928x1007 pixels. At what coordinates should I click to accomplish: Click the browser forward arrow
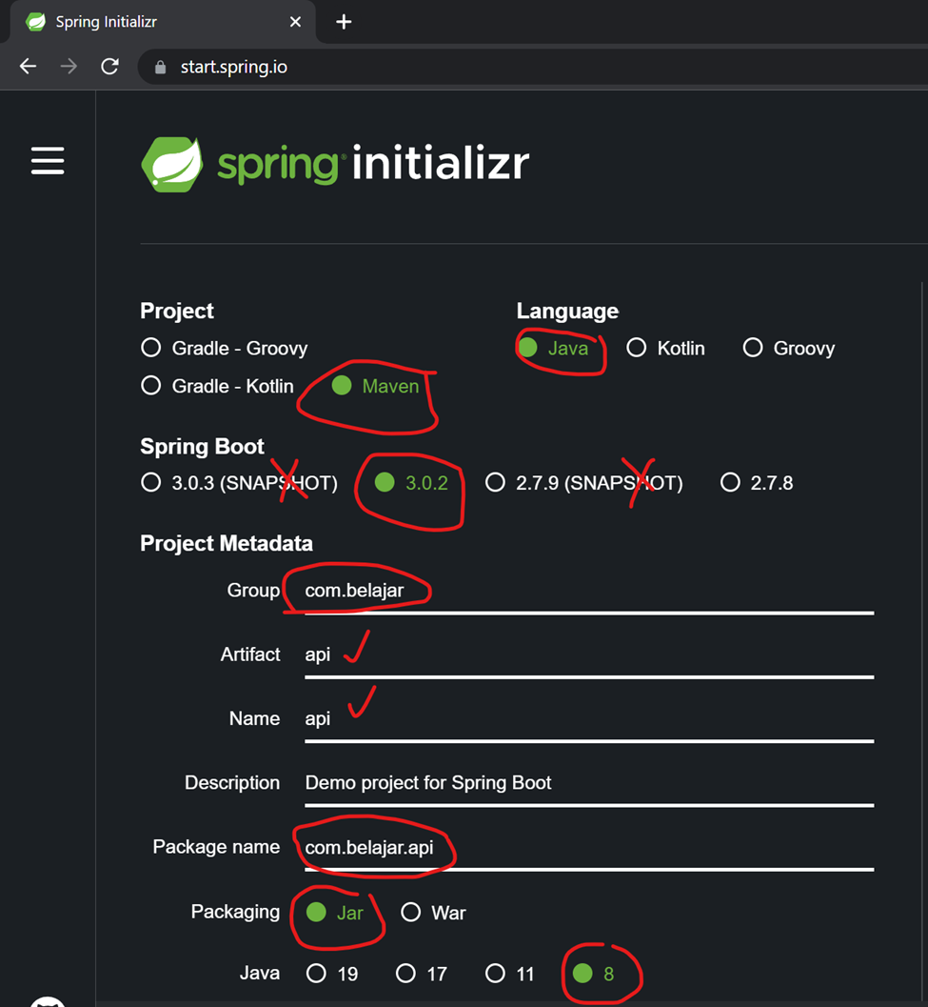point(68,66)
